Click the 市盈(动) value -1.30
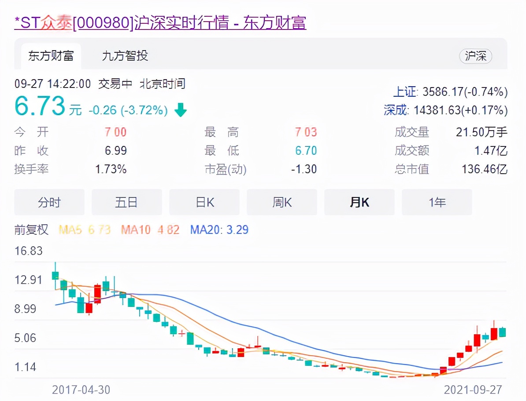Viewport: 526px width, 401px height. click(x=304, y=169)
